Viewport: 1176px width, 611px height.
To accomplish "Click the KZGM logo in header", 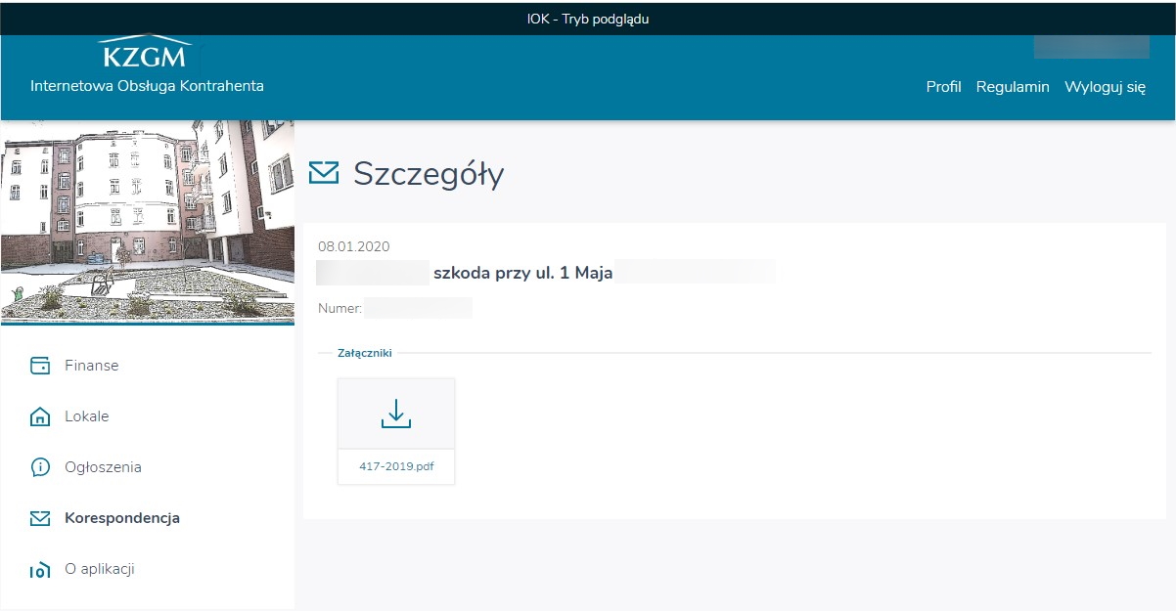I will pyautogui.click(x=146, y=54).
